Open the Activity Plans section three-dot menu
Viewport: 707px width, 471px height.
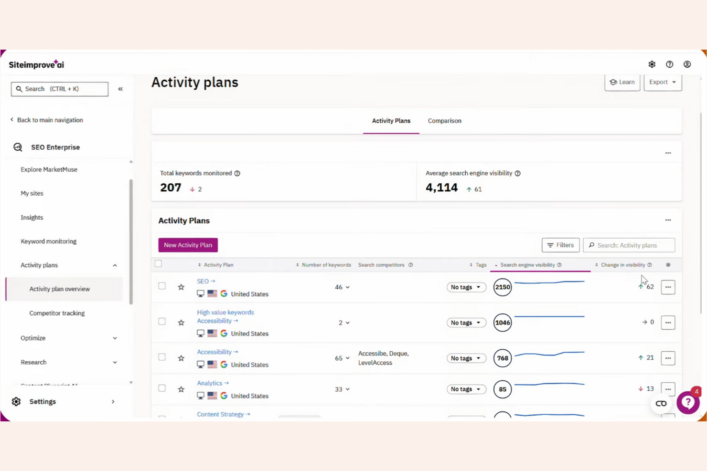point(668,220)
